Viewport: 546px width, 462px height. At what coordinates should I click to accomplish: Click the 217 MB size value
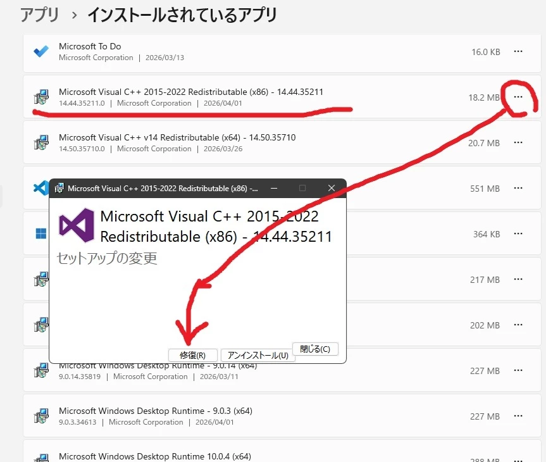click(485, 280)
